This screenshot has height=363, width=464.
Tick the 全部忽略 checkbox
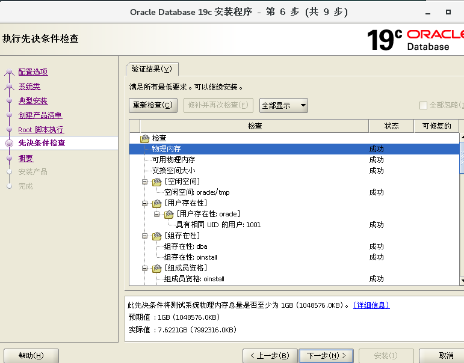point(423,106)
